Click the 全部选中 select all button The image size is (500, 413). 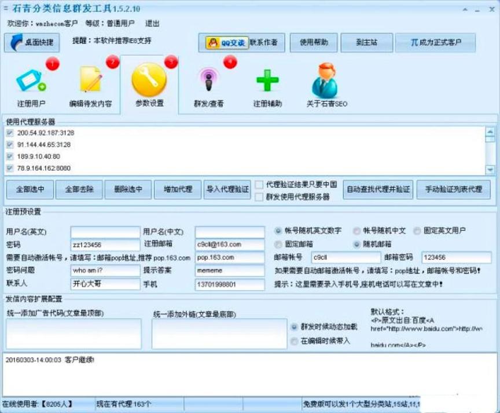30,189
